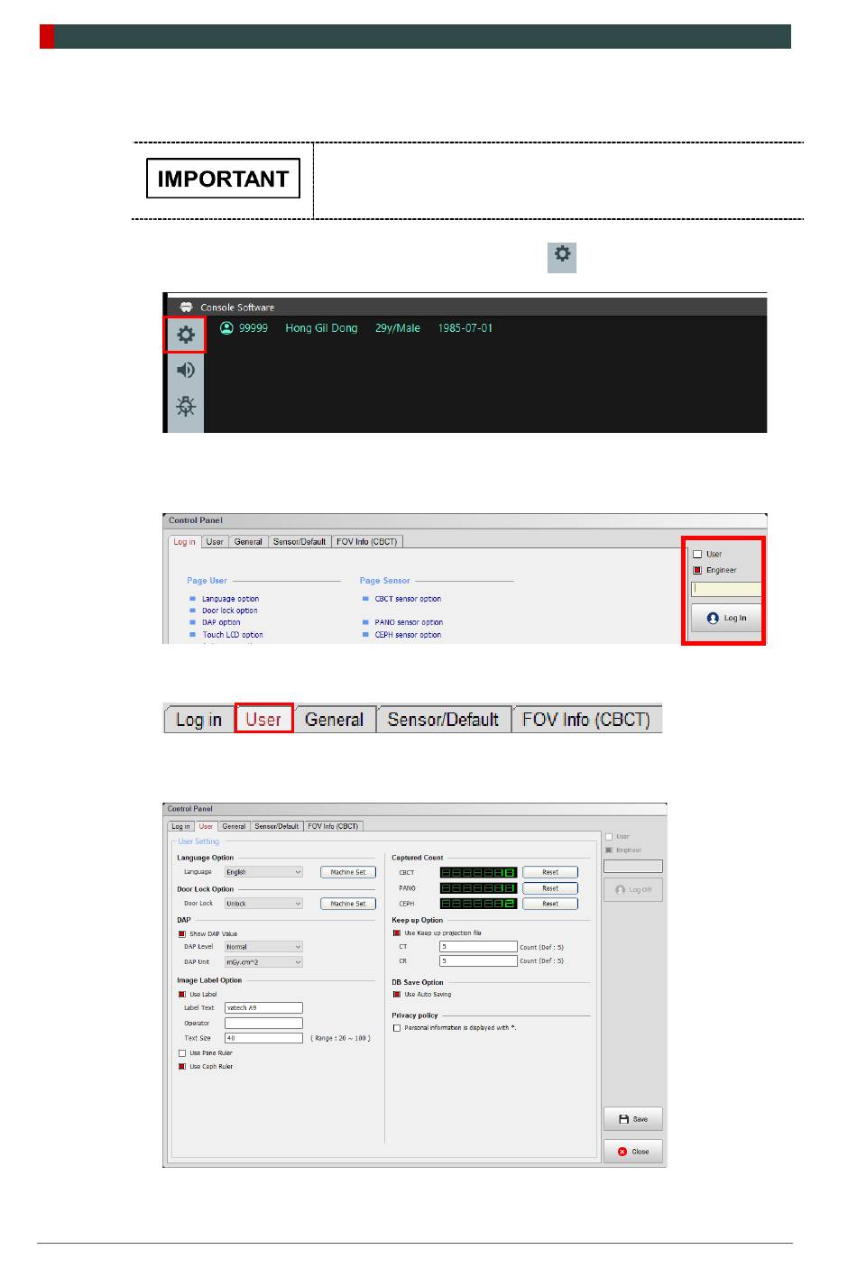Select General tab above Page User list
This screenshot has height=1268, width=857.
pyautogui.click(x=248, y=542)
